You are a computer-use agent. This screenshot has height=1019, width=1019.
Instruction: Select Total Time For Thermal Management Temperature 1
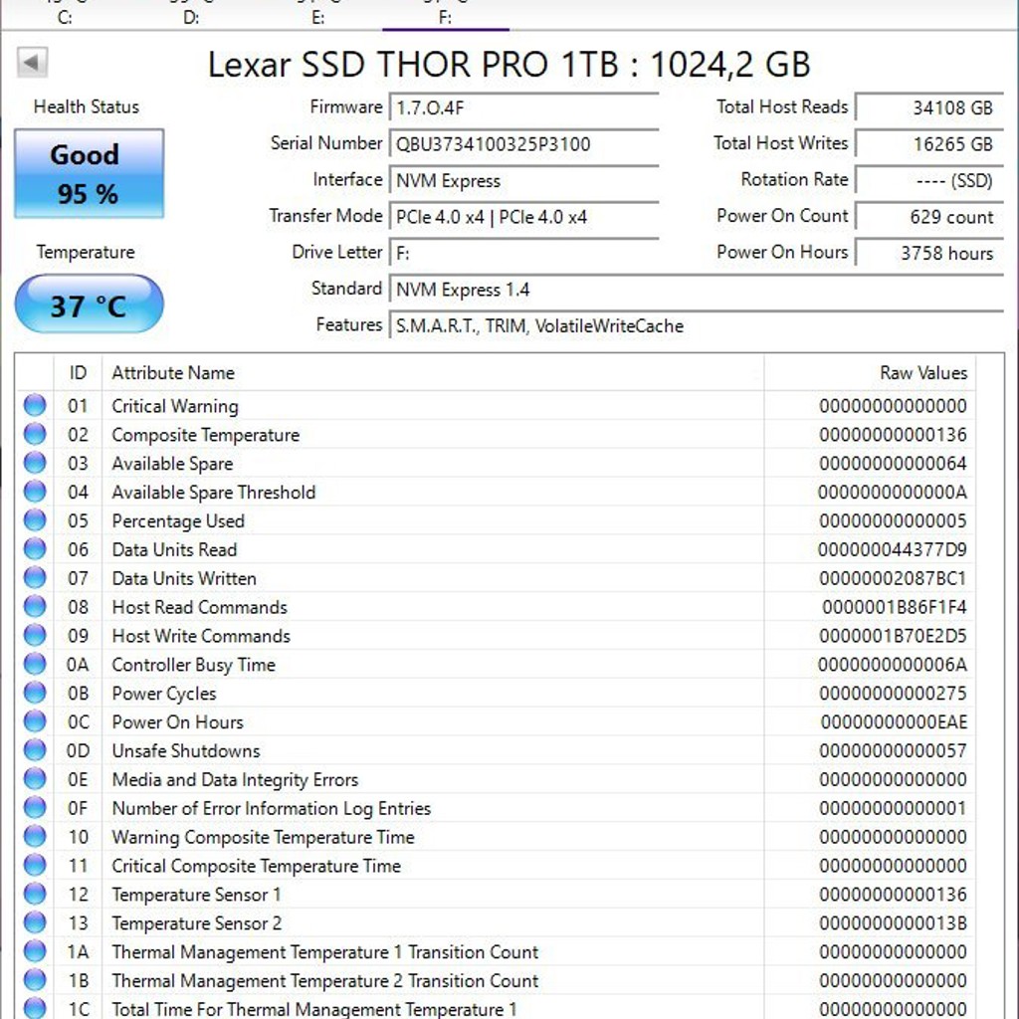point(314,1009)
